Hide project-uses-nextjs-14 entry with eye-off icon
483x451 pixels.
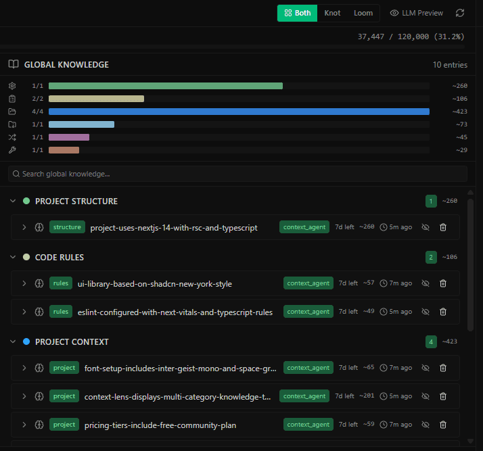(425, 227)
